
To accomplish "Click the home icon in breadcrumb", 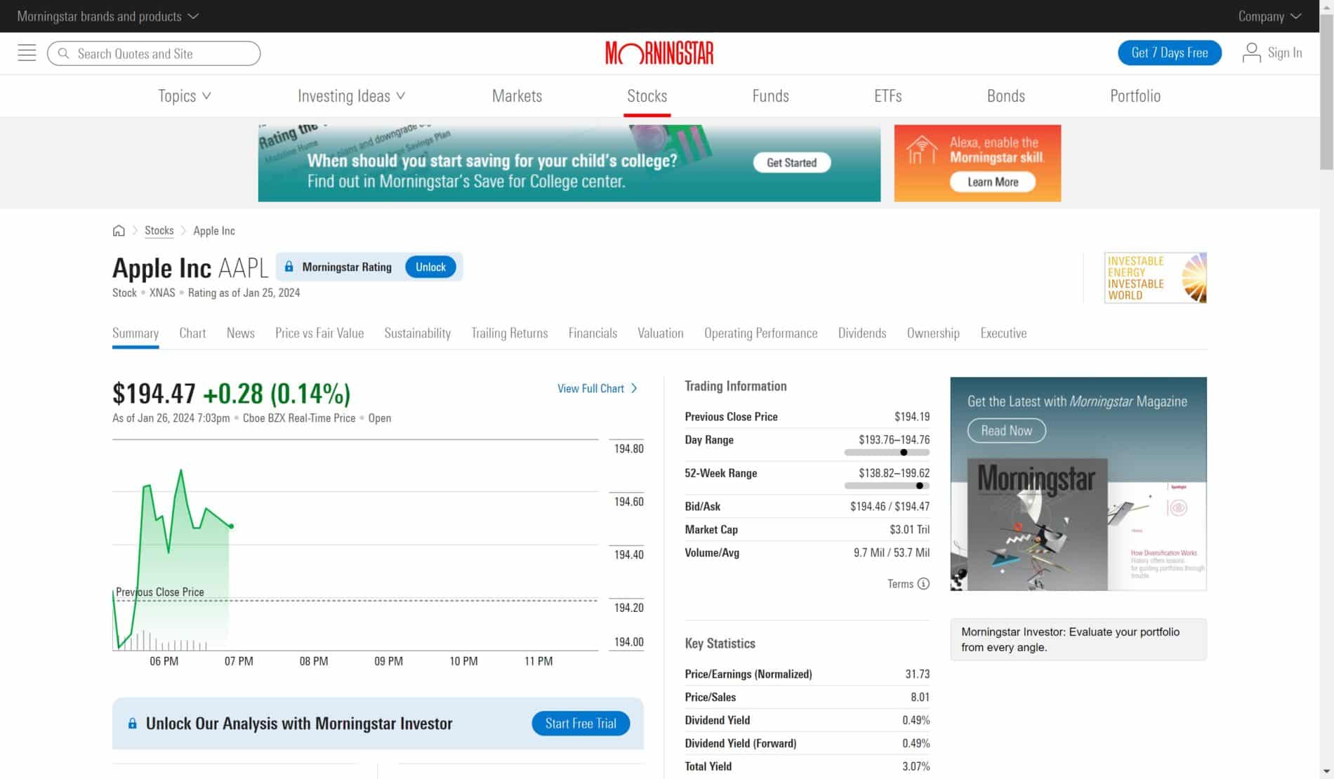I will point(119,231).
